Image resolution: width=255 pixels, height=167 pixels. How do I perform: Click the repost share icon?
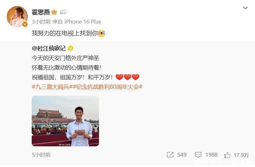(x=170, y=155)
